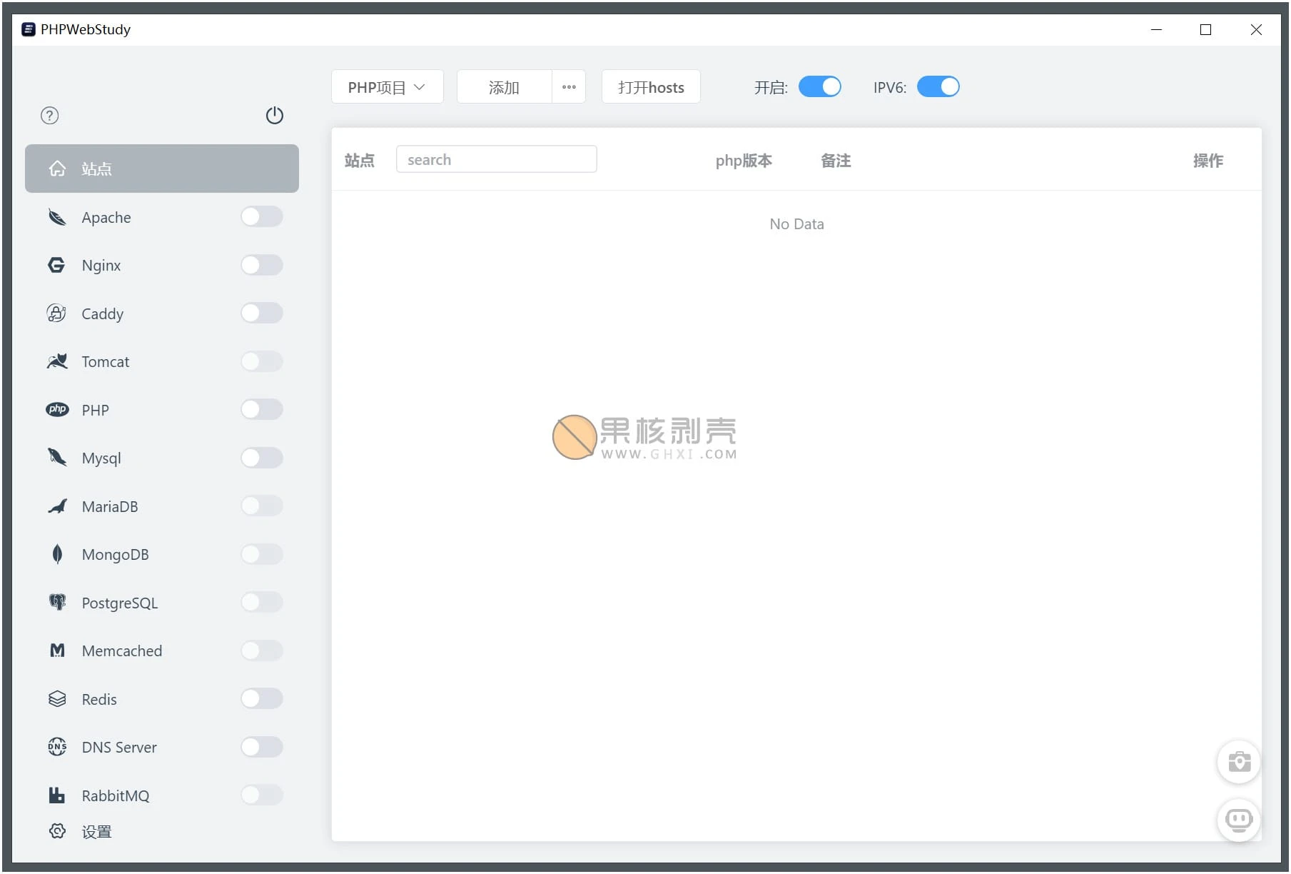1291x874 pixels.
Task: Click the power icon in sidebar
Action: (274, 116)
